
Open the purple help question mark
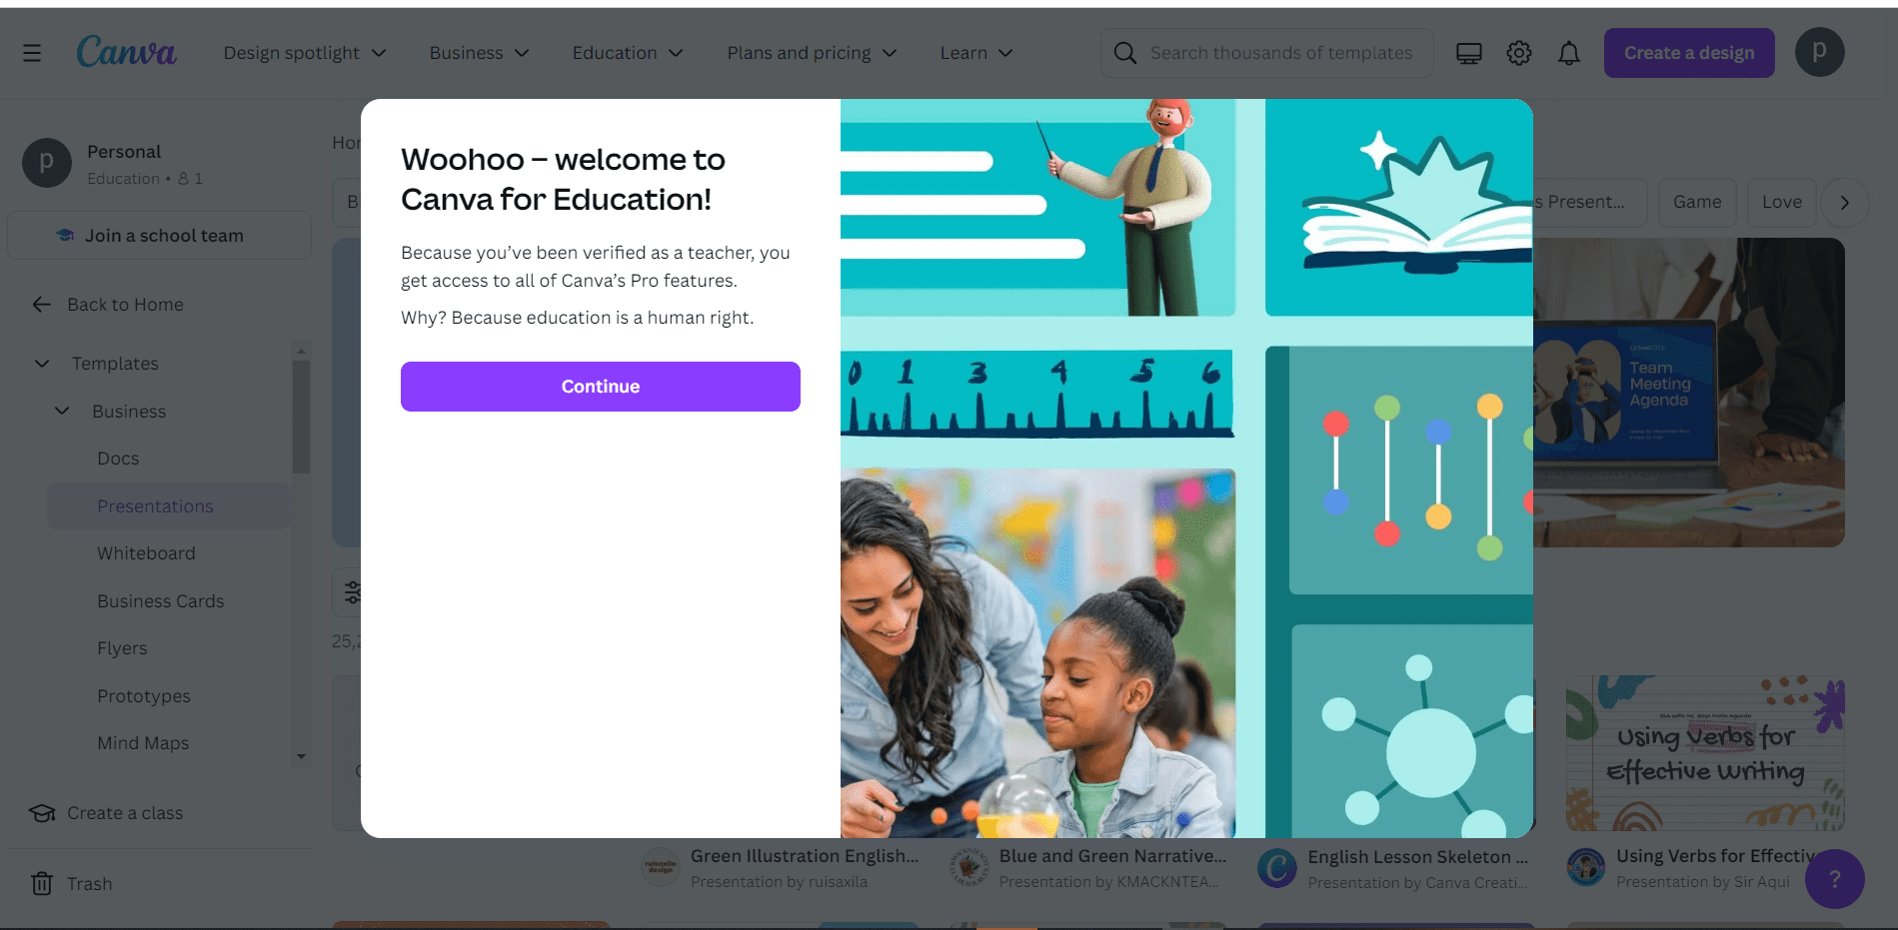[1834, 879]
